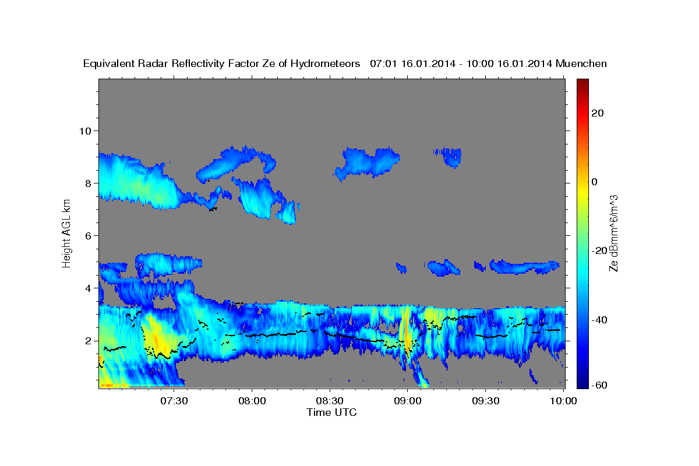
Task: Click the '08:00' time tick label
Action: coord(252,401)
